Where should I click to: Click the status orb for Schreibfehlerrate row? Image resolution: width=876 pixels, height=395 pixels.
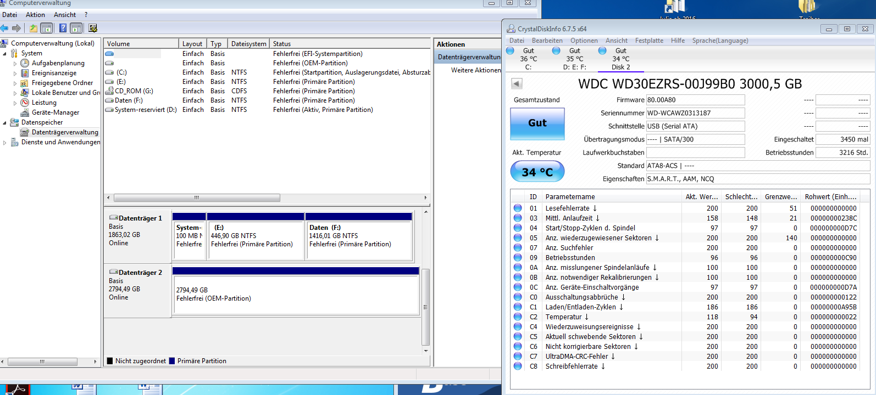tap(518, 366)
